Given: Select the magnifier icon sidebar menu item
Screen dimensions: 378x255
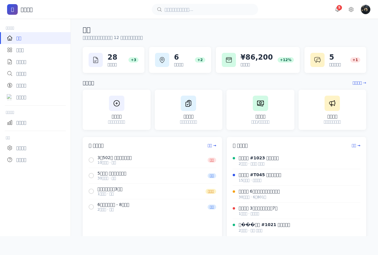Looking at the screenshot, I should coord(35,73).
